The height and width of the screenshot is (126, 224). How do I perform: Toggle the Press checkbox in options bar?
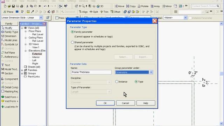tap(57, 18)
